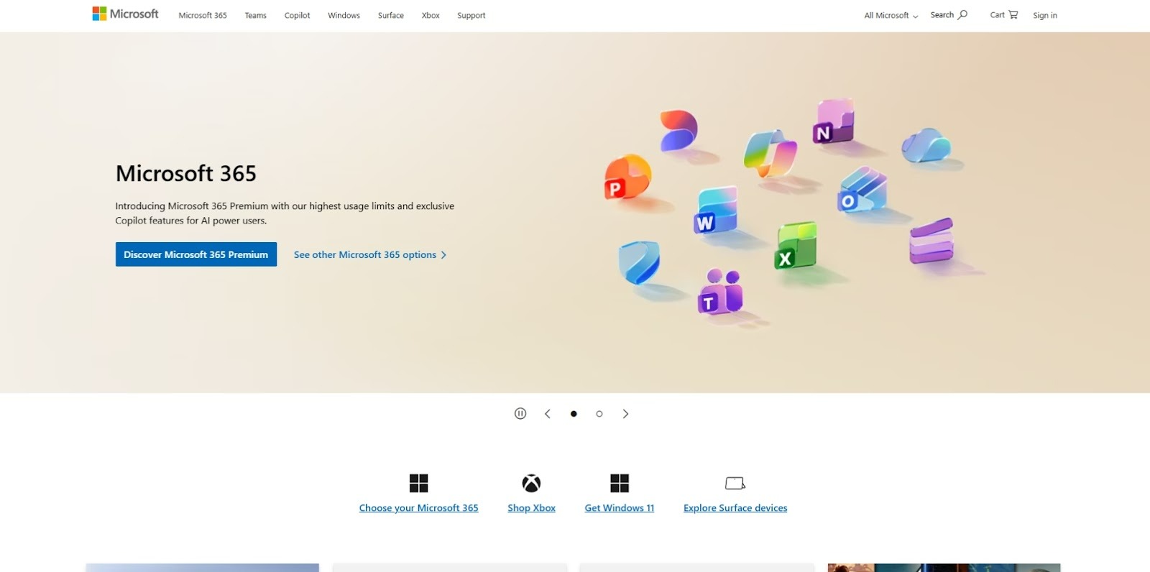1150x572 pixels.
Task: Click the Copilot rainbow icon in the banner
Action: click(x=770, y=153)
